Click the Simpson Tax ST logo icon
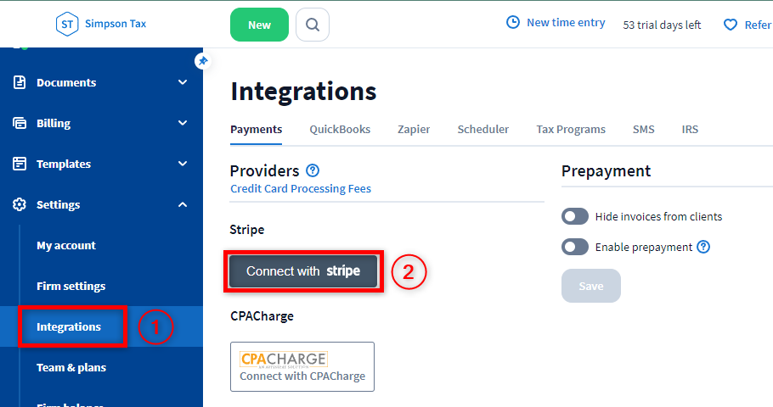 (x=68, y=25)
